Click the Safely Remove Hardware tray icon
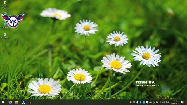 pyautogui.click(x=137, y=102)
